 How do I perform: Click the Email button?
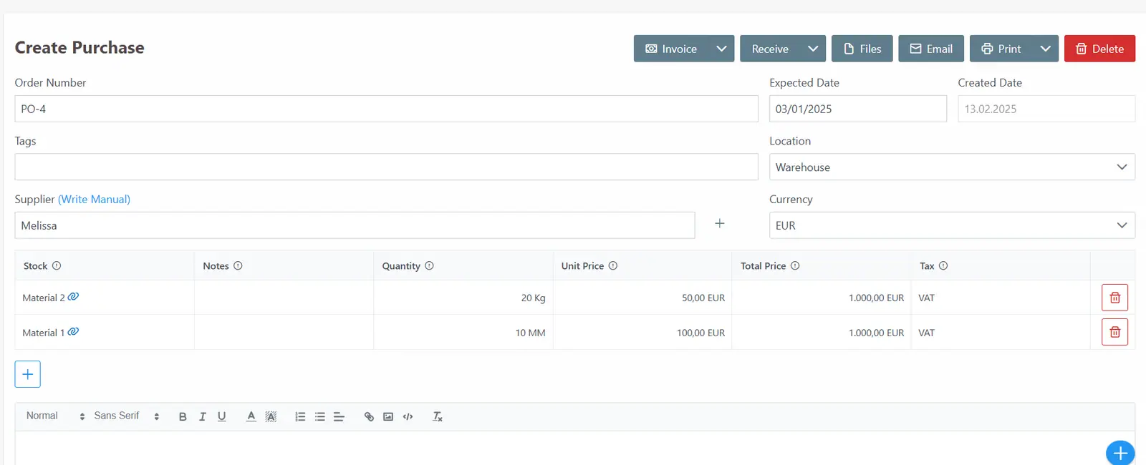pyautogui.click(x=931, y=49)
